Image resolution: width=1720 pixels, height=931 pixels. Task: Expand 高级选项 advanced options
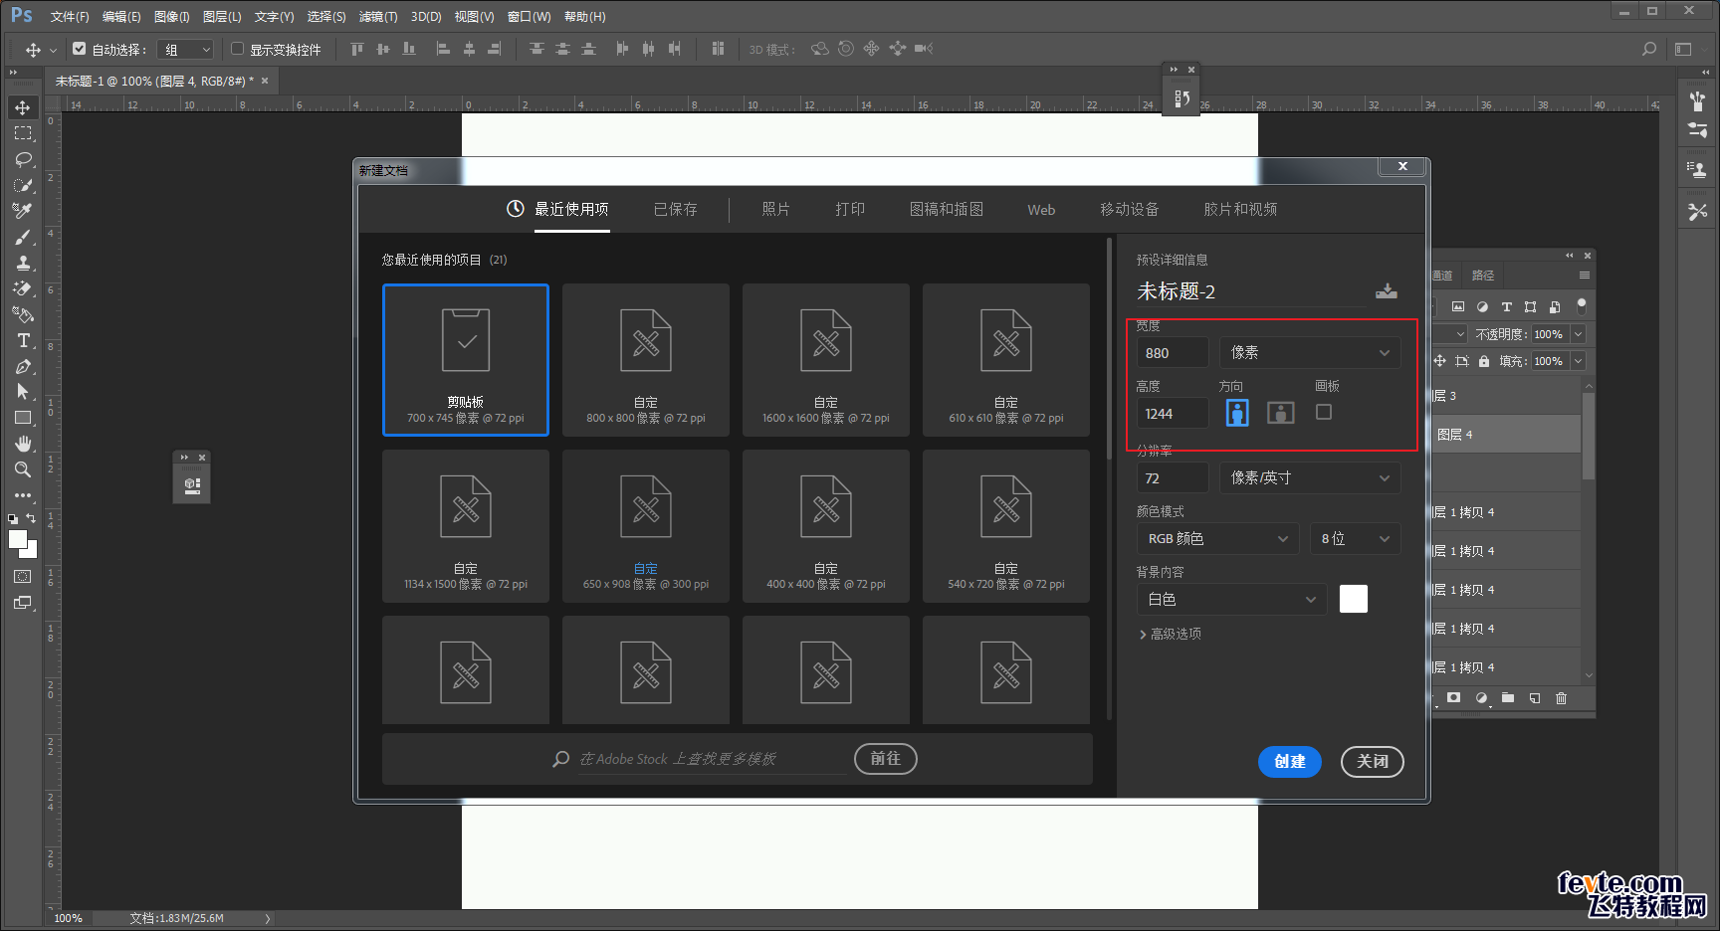(1171, 634)
